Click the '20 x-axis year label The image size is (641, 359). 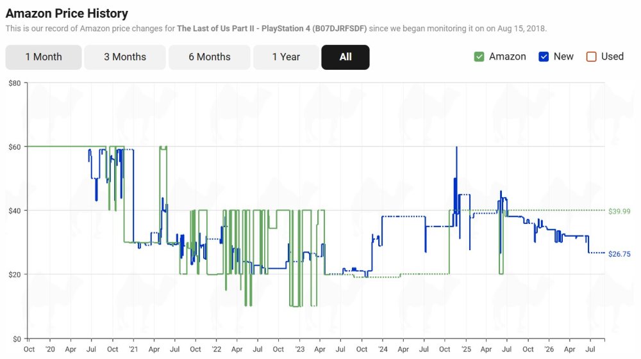(50, 349)
